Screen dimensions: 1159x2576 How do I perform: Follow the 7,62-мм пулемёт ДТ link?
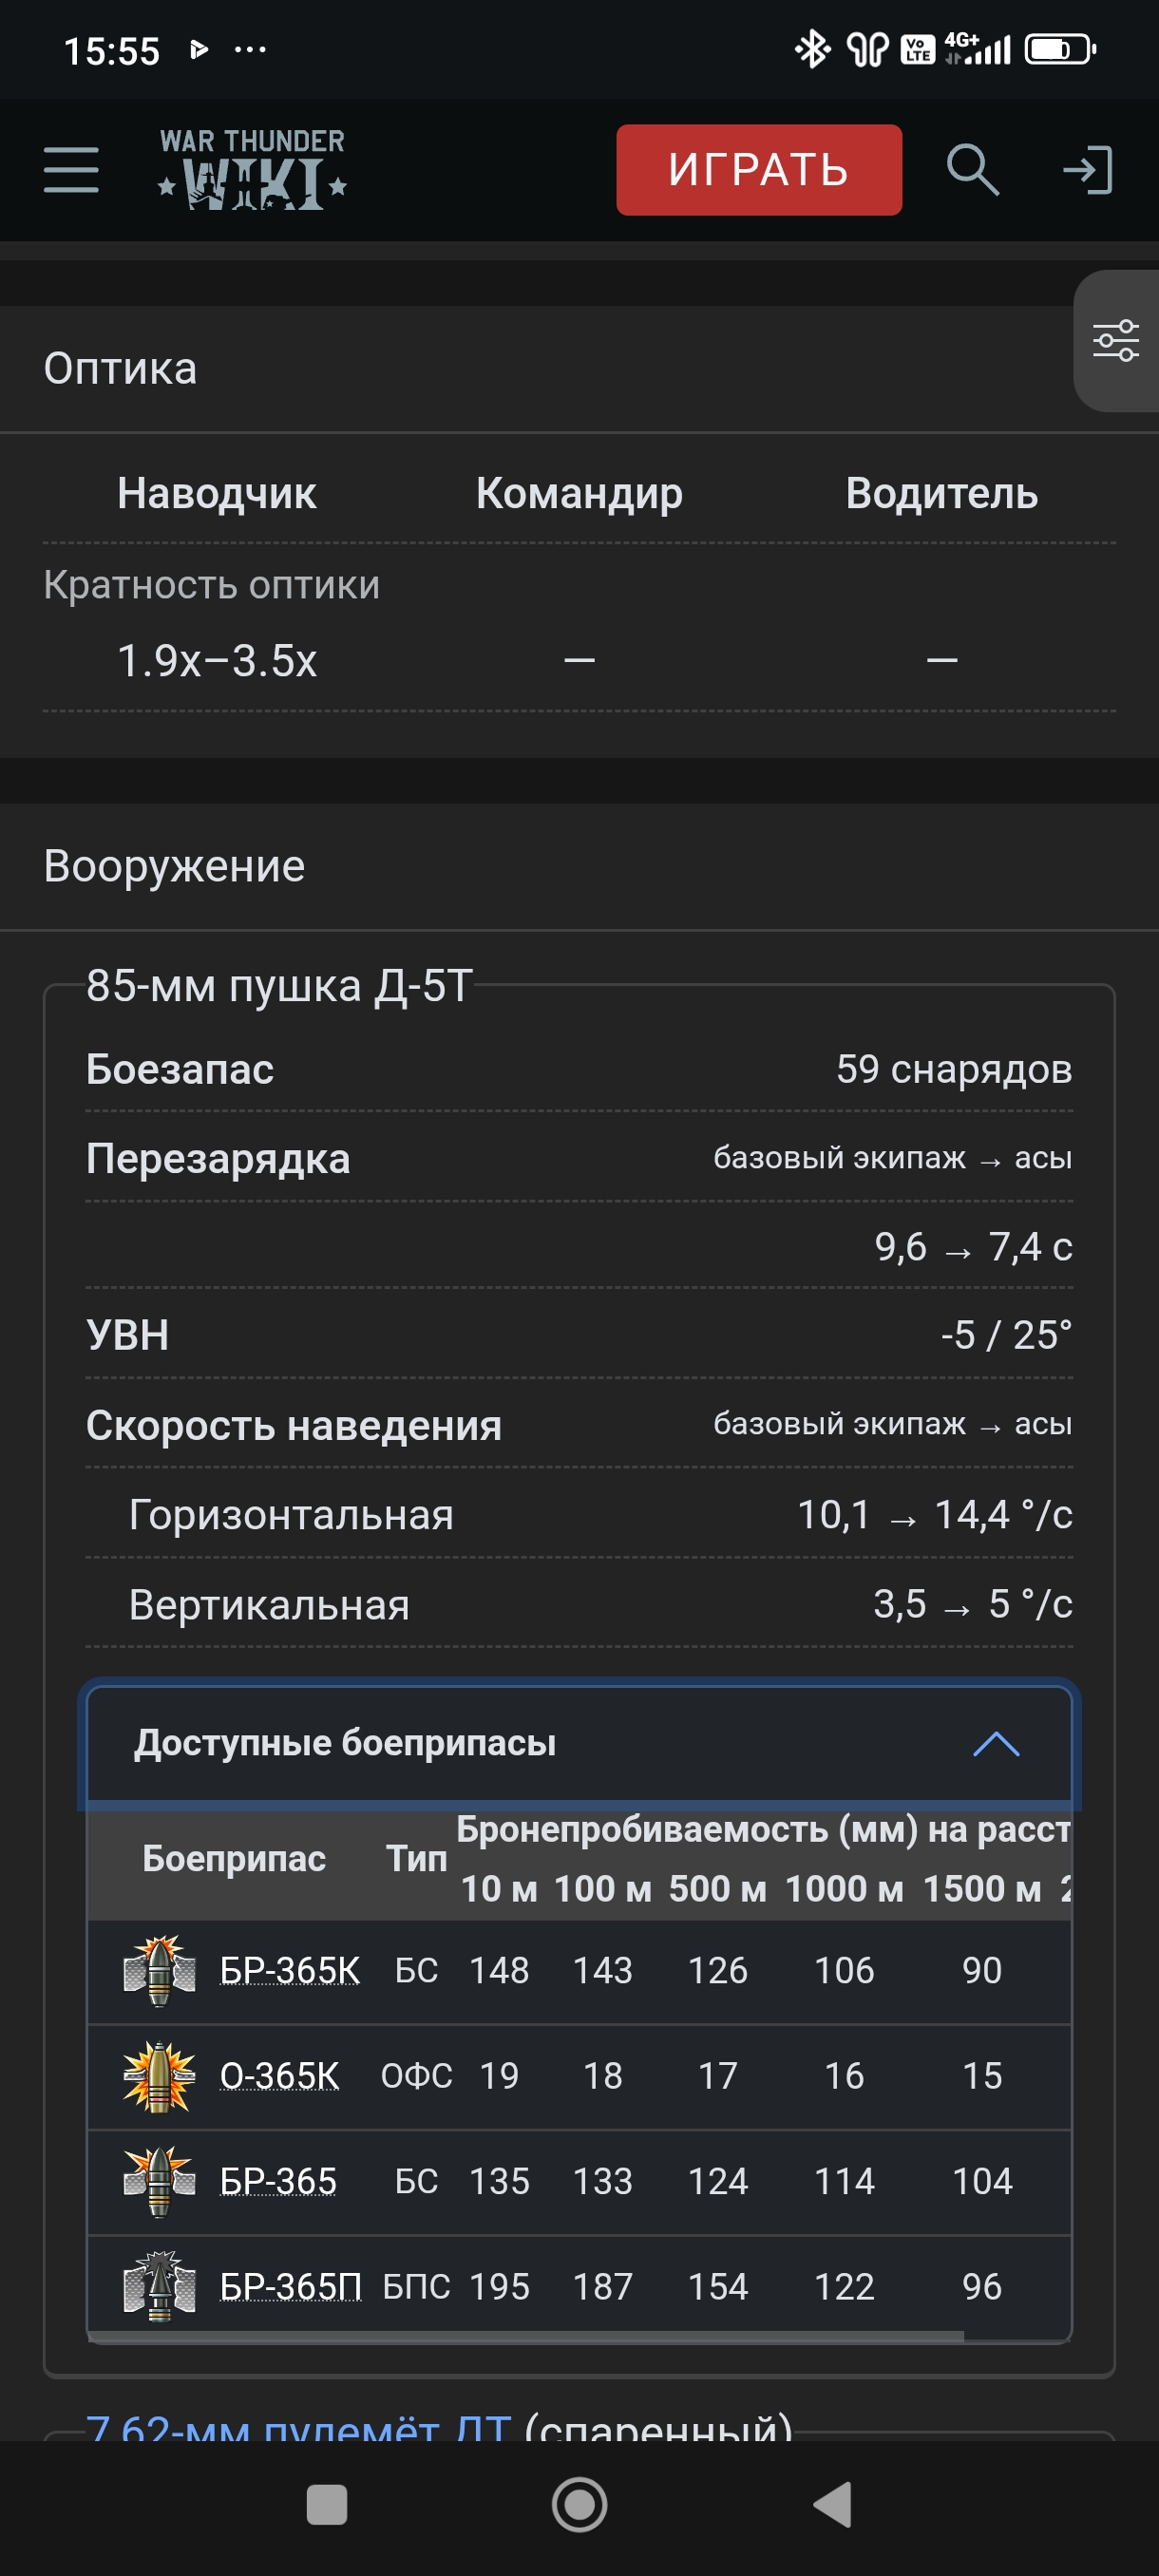click(x=298, y=2426)
